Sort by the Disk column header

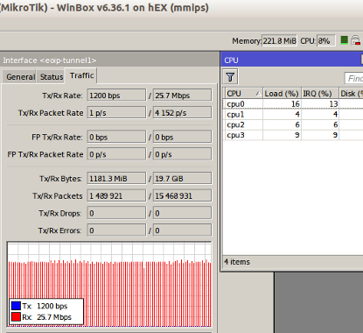[x=351, y=94]
